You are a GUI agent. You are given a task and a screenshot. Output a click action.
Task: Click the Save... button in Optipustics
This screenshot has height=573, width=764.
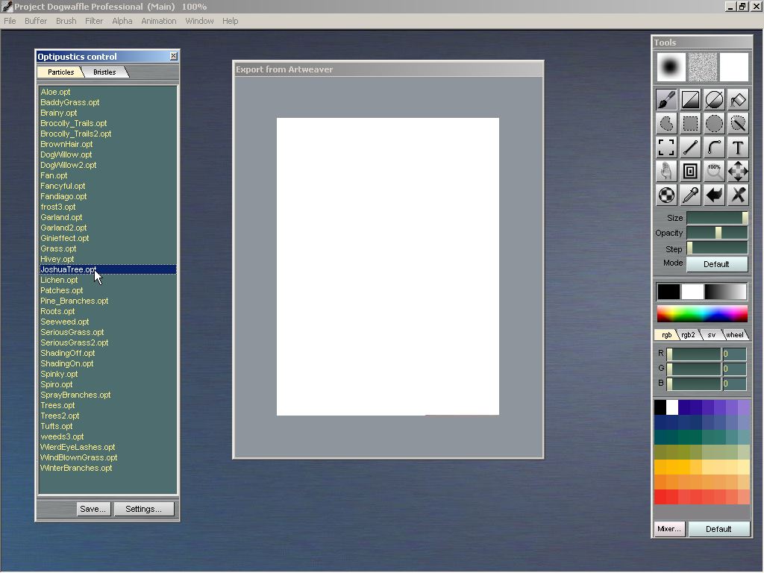[x=93, y=509]
